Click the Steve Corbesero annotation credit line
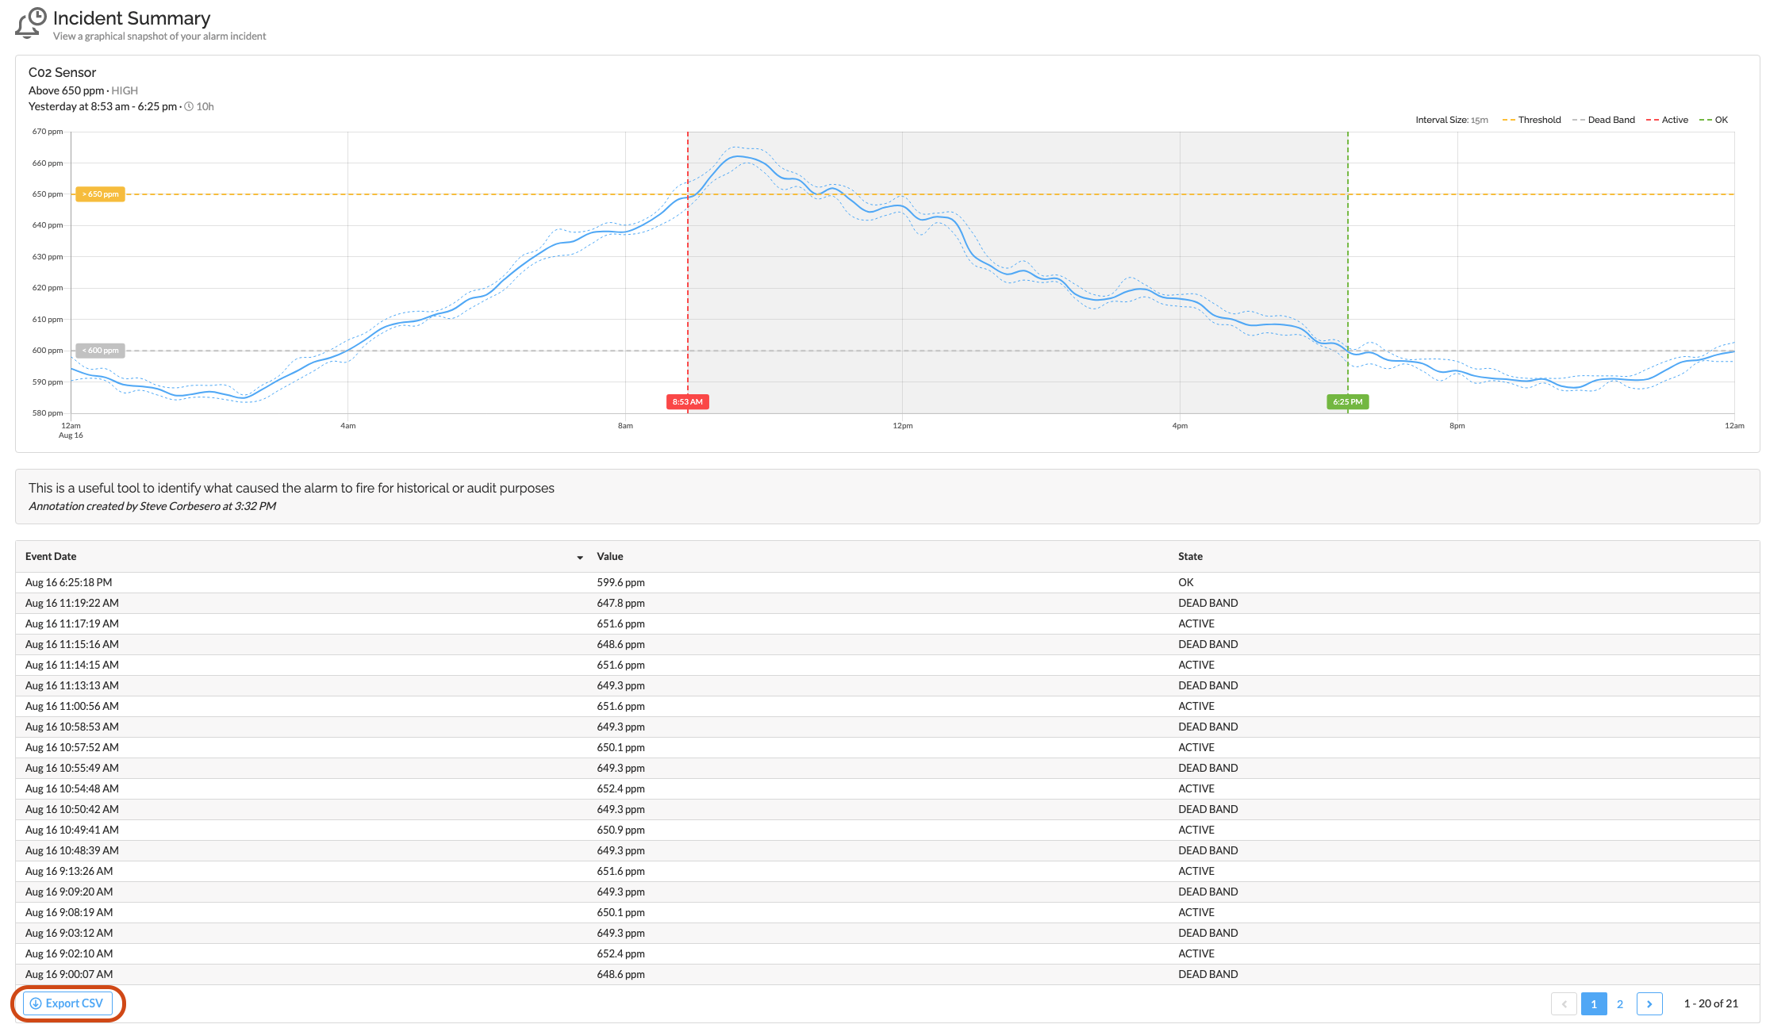1766x1028 pixels. coord(152,506)
